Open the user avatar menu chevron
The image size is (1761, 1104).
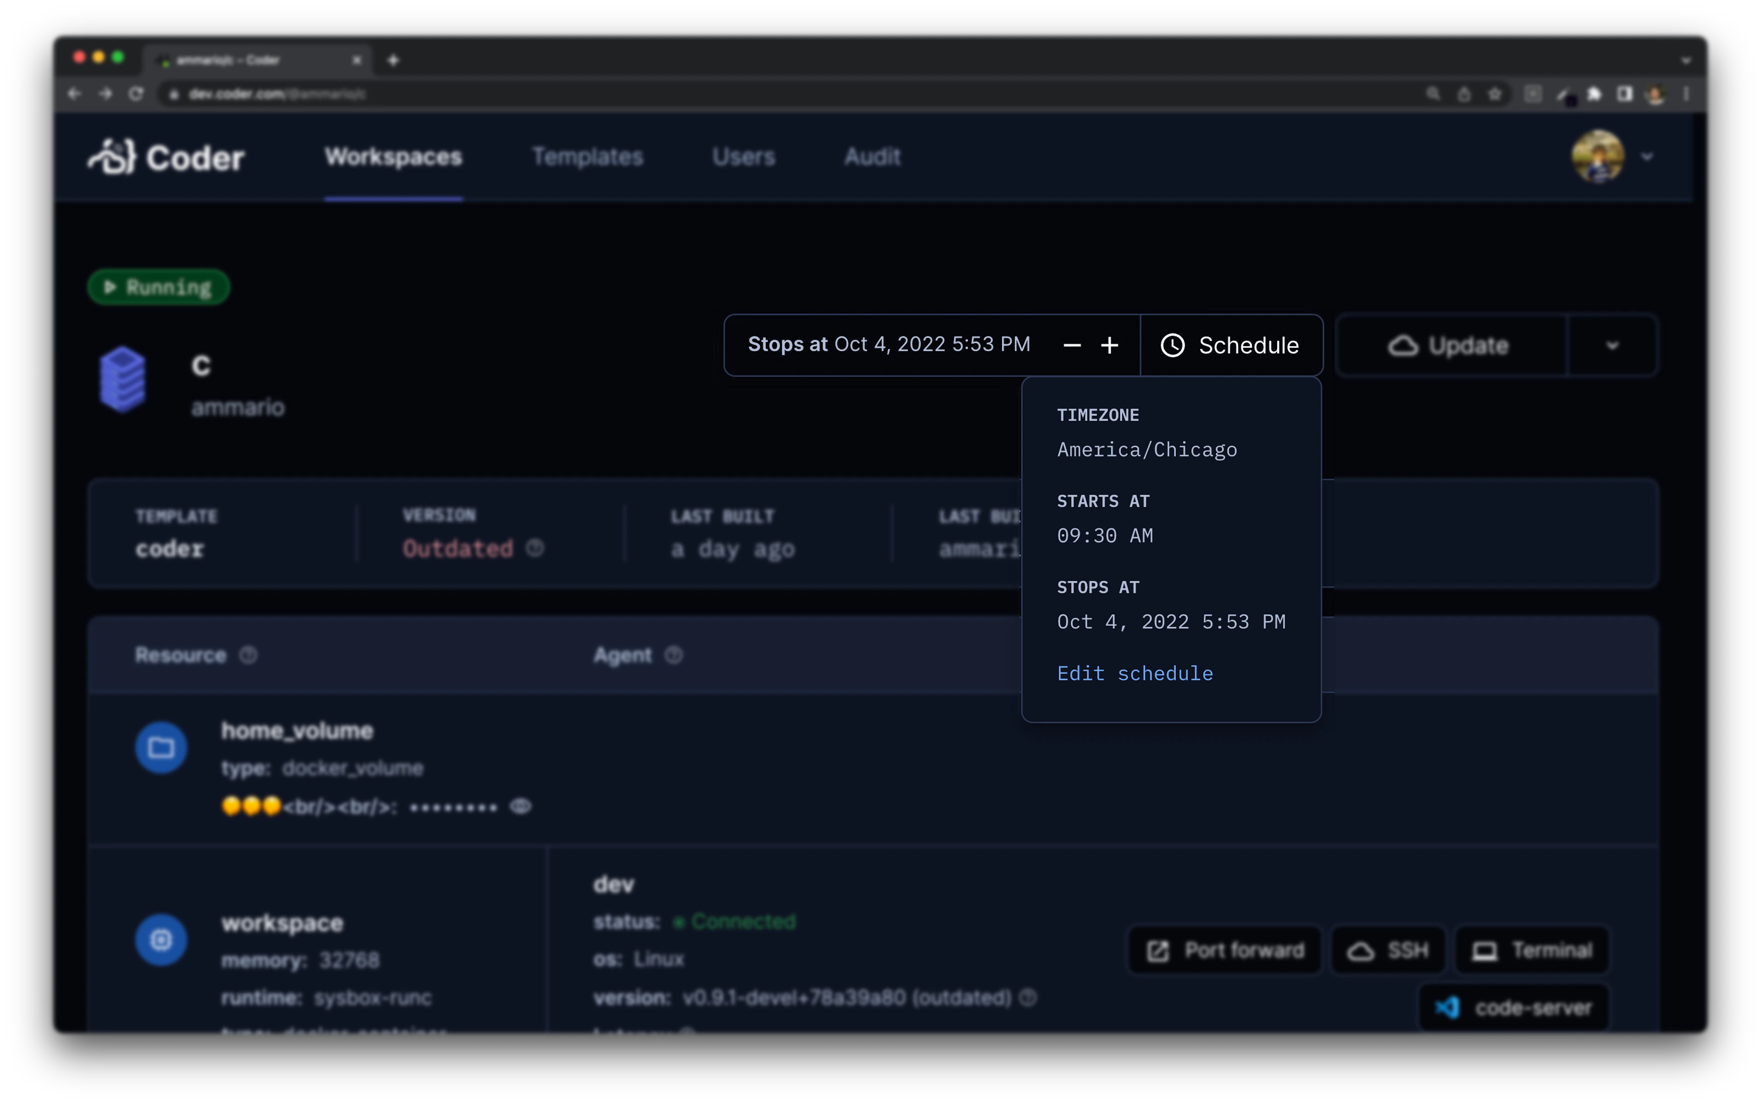tap(1646, 156)
